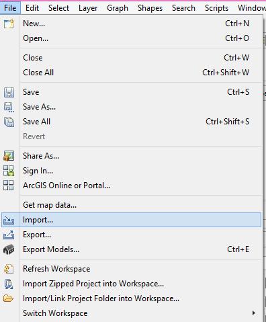Click the New file icon
Image resolution: width=266 pixels, height=322 pixels.
pyautogui.click(x=9, y=24)
